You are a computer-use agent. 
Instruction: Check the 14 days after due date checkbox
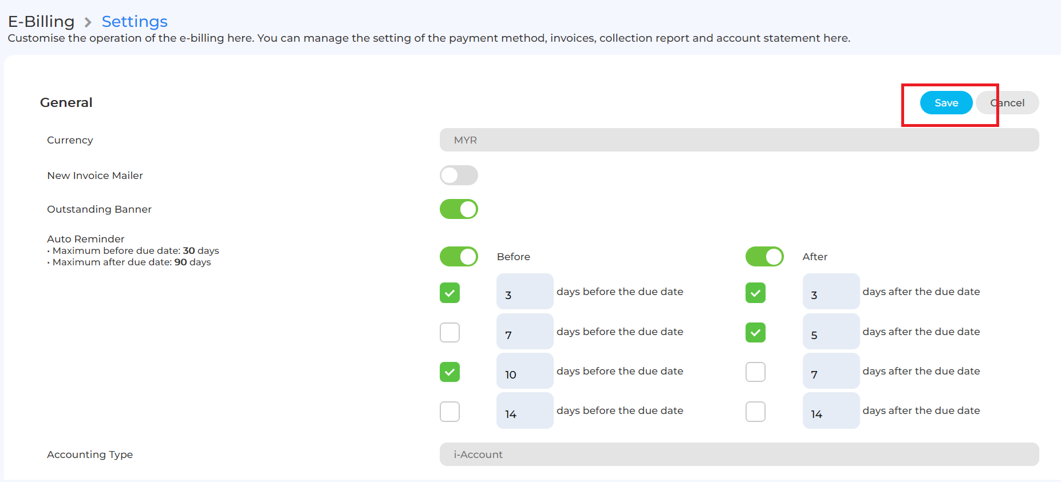point(755,412)
